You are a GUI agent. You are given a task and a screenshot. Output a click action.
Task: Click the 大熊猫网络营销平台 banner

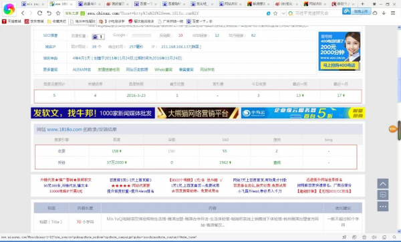point(198,113)
